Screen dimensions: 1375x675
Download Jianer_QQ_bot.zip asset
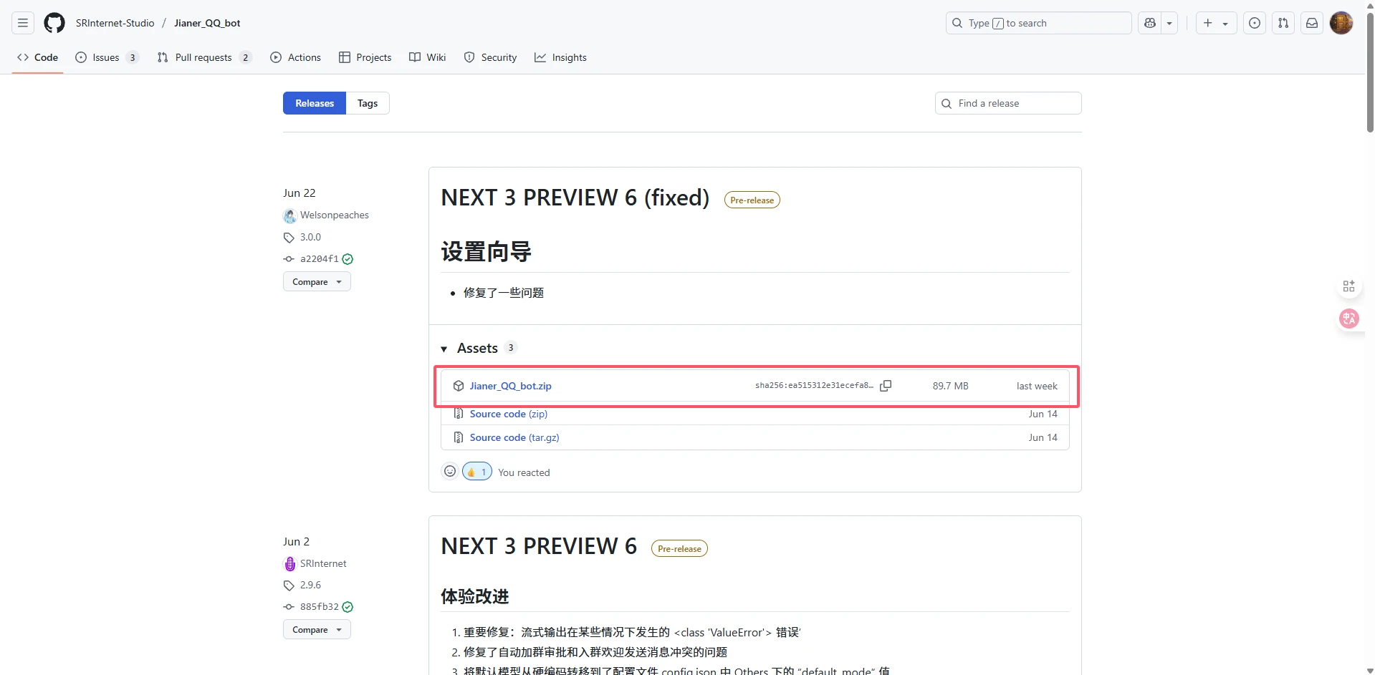click(x=511, y=386)
